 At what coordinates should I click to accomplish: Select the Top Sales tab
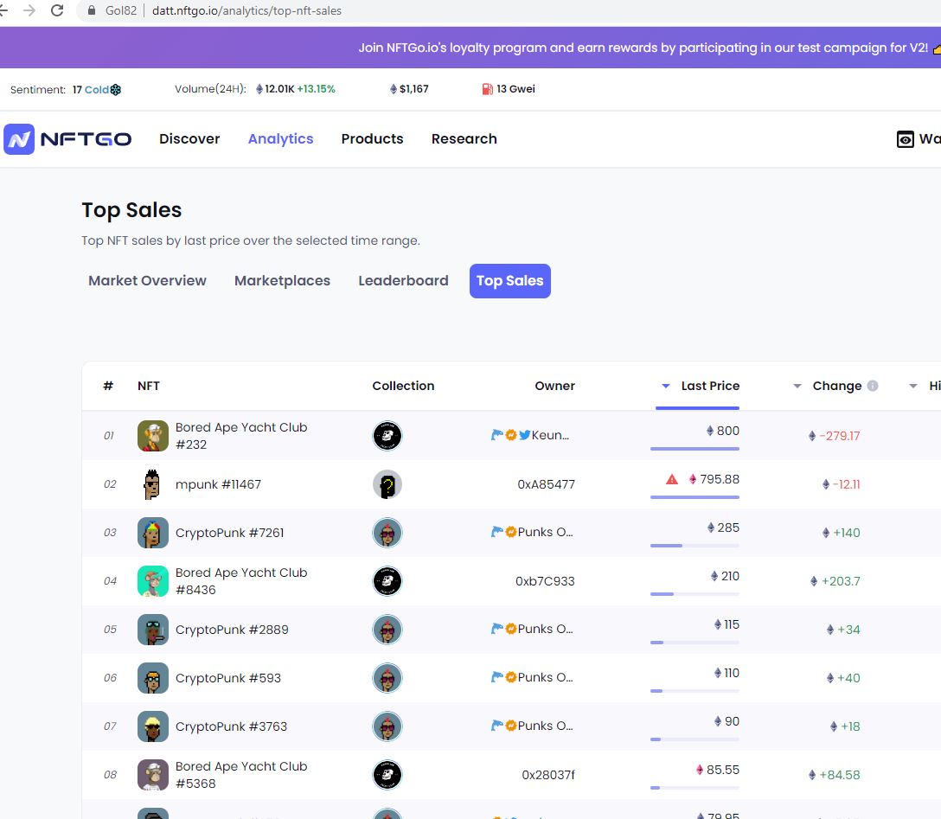pos(510,281)
